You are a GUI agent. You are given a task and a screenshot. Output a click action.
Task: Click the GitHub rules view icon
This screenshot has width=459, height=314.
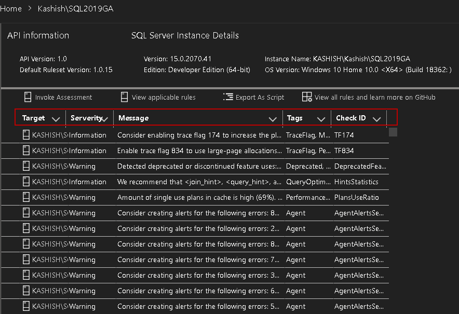(x=307, y=97)
